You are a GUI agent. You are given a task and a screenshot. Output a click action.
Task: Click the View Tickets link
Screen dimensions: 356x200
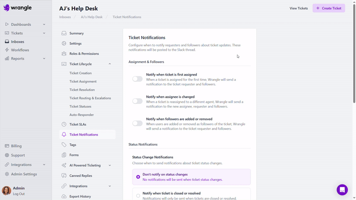[x=299, y=8]
